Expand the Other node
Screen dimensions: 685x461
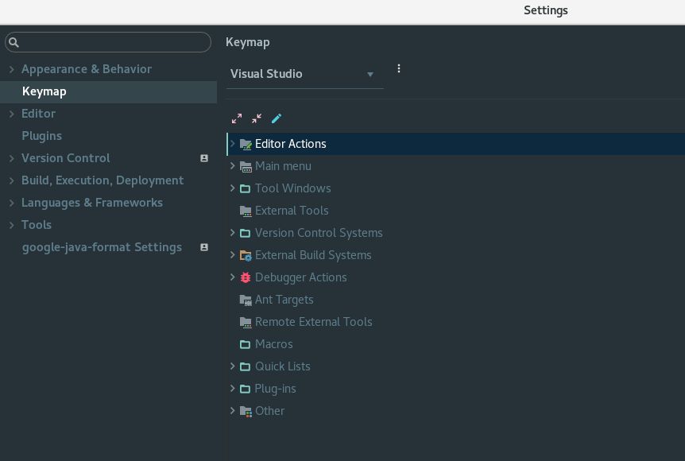232,410
